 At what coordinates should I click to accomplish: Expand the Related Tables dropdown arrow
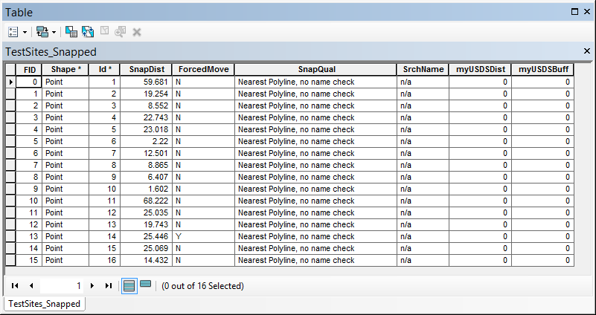pos(54,32)
